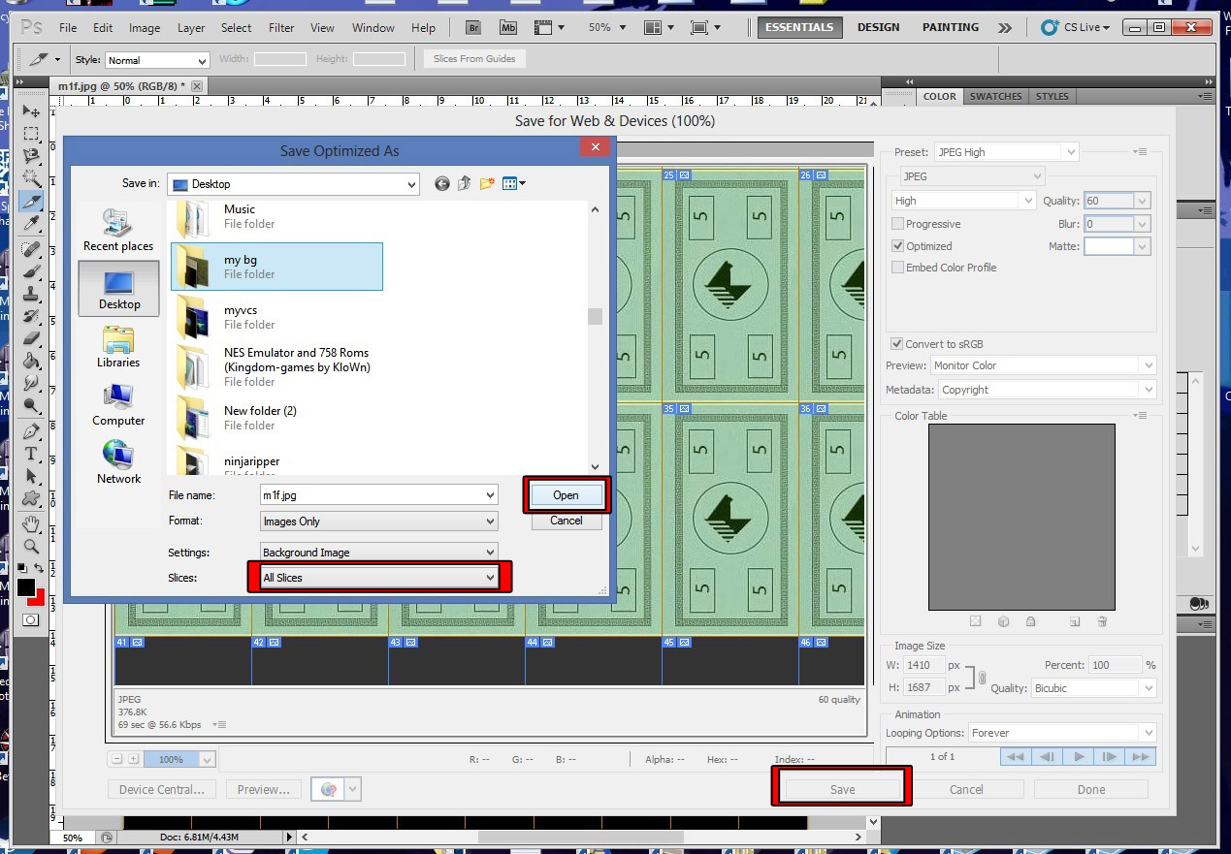1231x854 pixels.
Task: Select the Healing Brush tool
Action: tap(31, 249)
